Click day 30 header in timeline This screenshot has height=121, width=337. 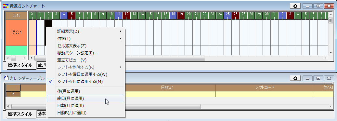click(x=266, y=16)
